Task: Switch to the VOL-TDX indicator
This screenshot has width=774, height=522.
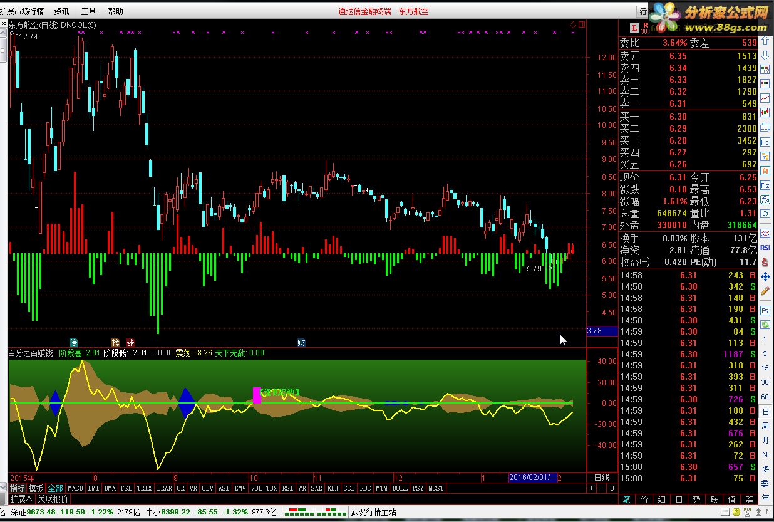Action: point(264,488)
